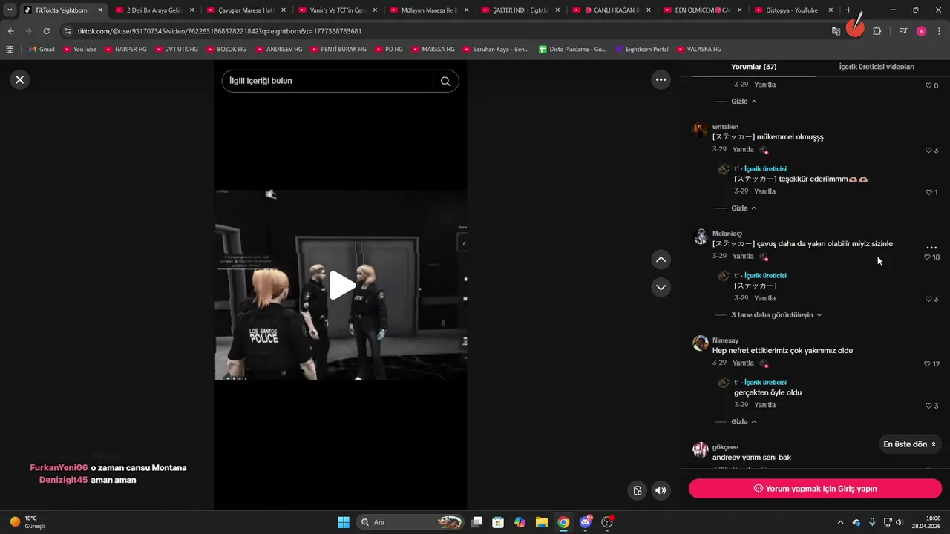Go back in browser history
Image resolution: width=950 pixels, height=534 pixels.
(x=11, y=31)
